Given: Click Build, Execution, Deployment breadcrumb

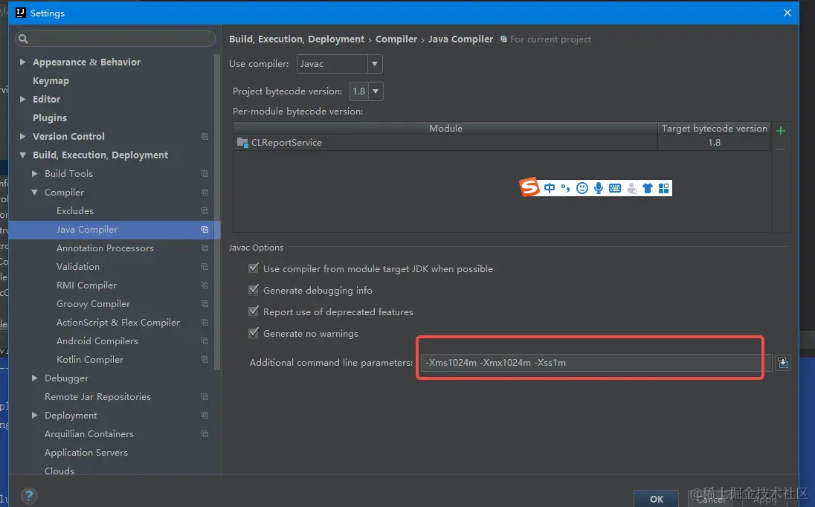Looking at the screenshot, I should [x=296, y=39].
